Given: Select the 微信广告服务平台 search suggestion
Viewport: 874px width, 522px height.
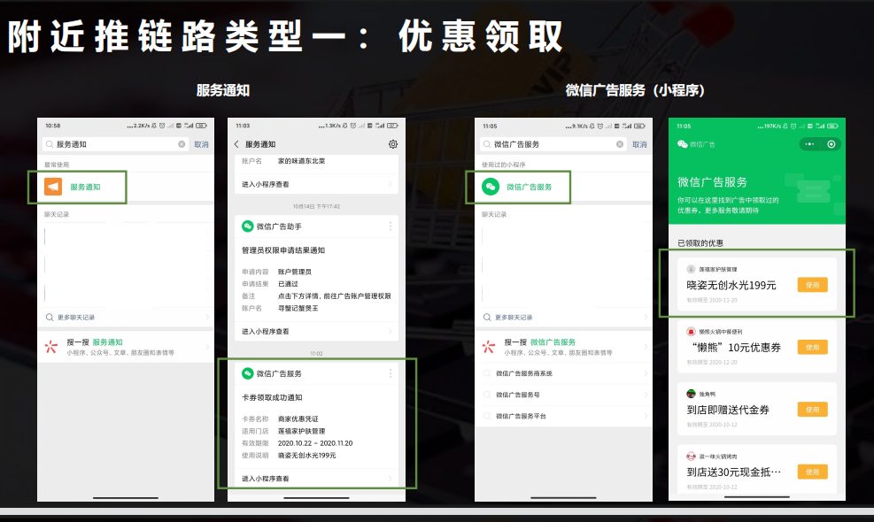Looking at the screenshot, I should [x=563, y=416].
